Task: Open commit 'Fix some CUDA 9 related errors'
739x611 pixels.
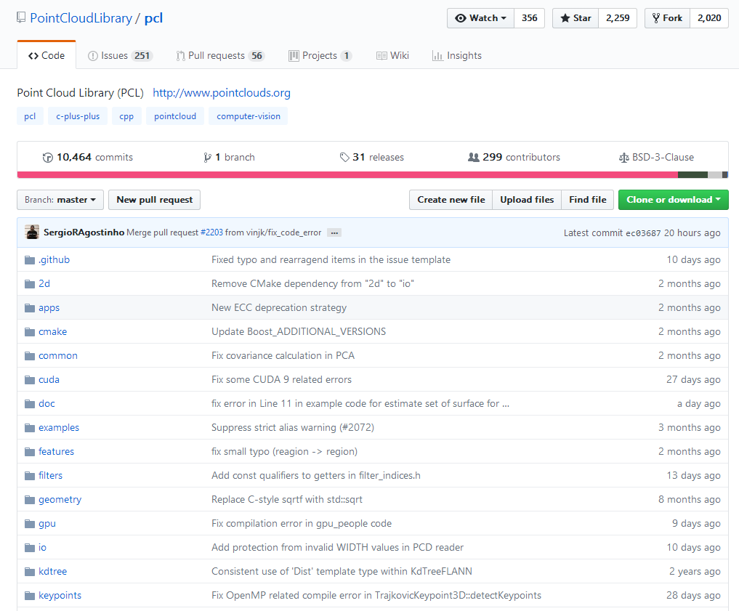Action: coord(281,380)
